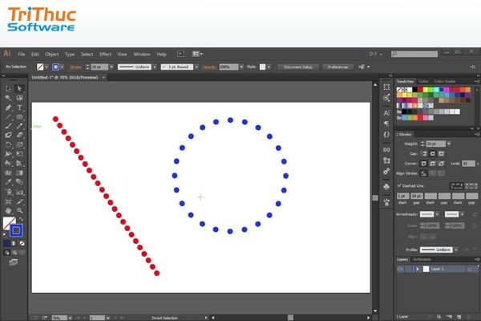Click the Preferences button
Screen dimensions: 481x321
pyautogui.click(x=338, y=67)
